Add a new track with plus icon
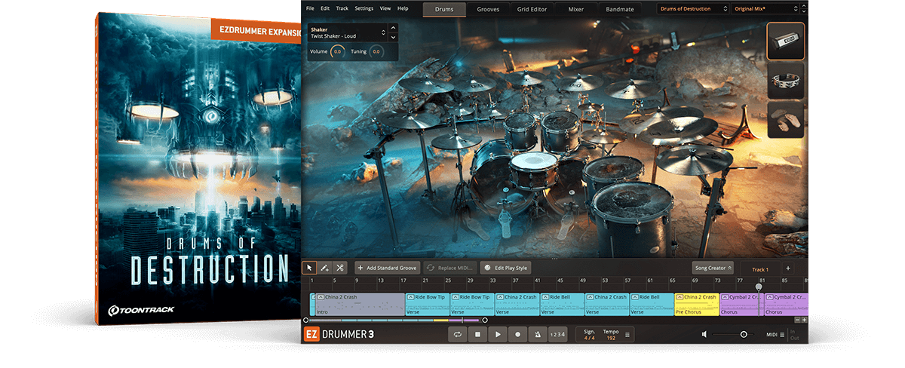905x368 pixels. (x=788, y=268)
